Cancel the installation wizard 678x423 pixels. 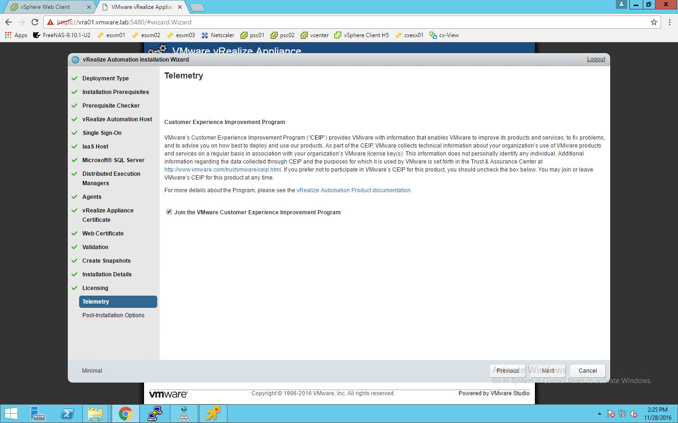point(588,371)
